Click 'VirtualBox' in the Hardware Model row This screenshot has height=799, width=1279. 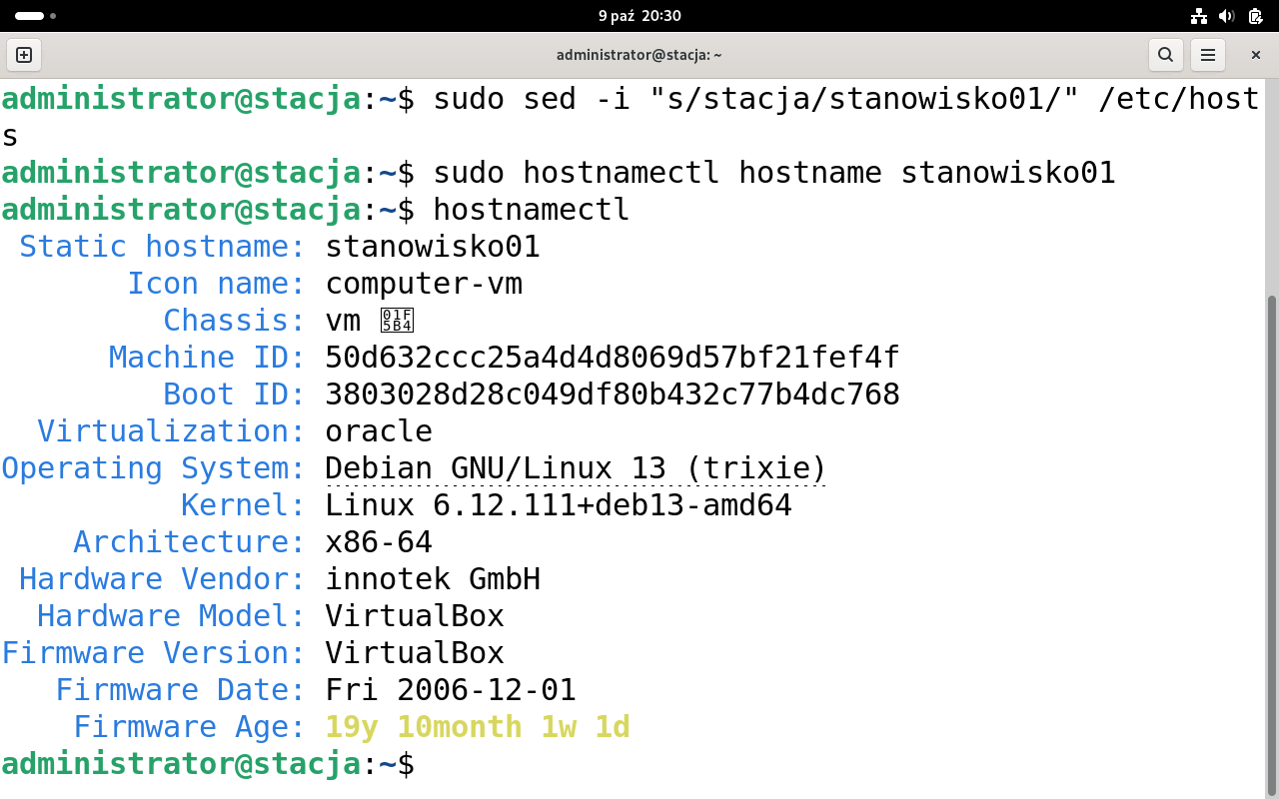tap(415, 616)
